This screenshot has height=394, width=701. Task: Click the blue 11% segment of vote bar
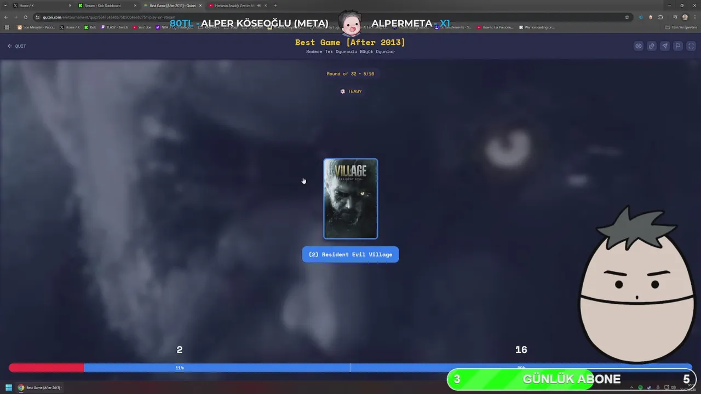[x=217, y=368]
